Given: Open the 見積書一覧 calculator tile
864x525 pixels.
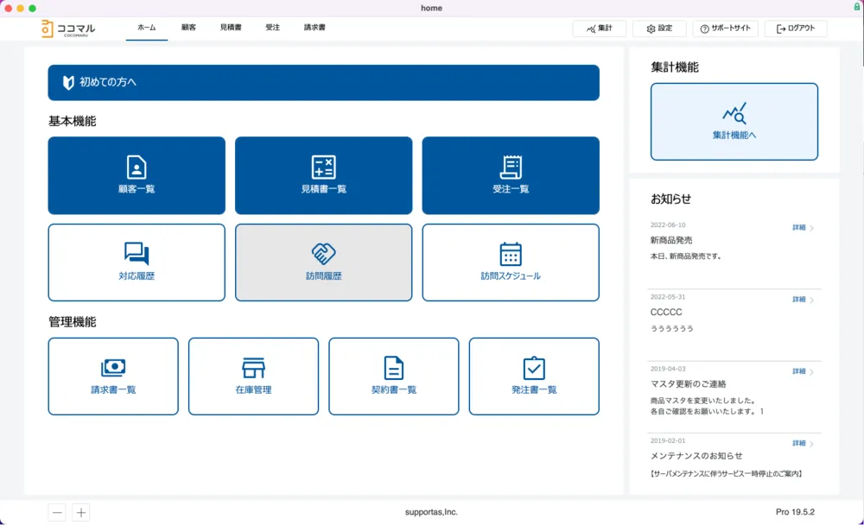Looking at the screenshot, I should pyautogui.click(x=323, y=175).
